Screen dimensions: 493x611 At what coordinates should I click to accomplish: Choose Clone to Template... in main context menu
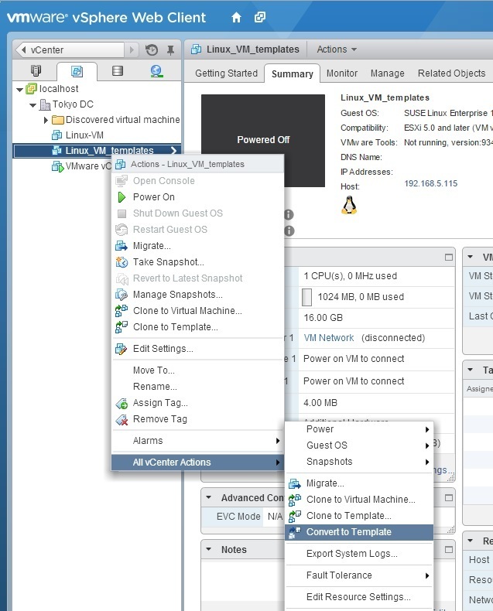(x=198, y=327)
